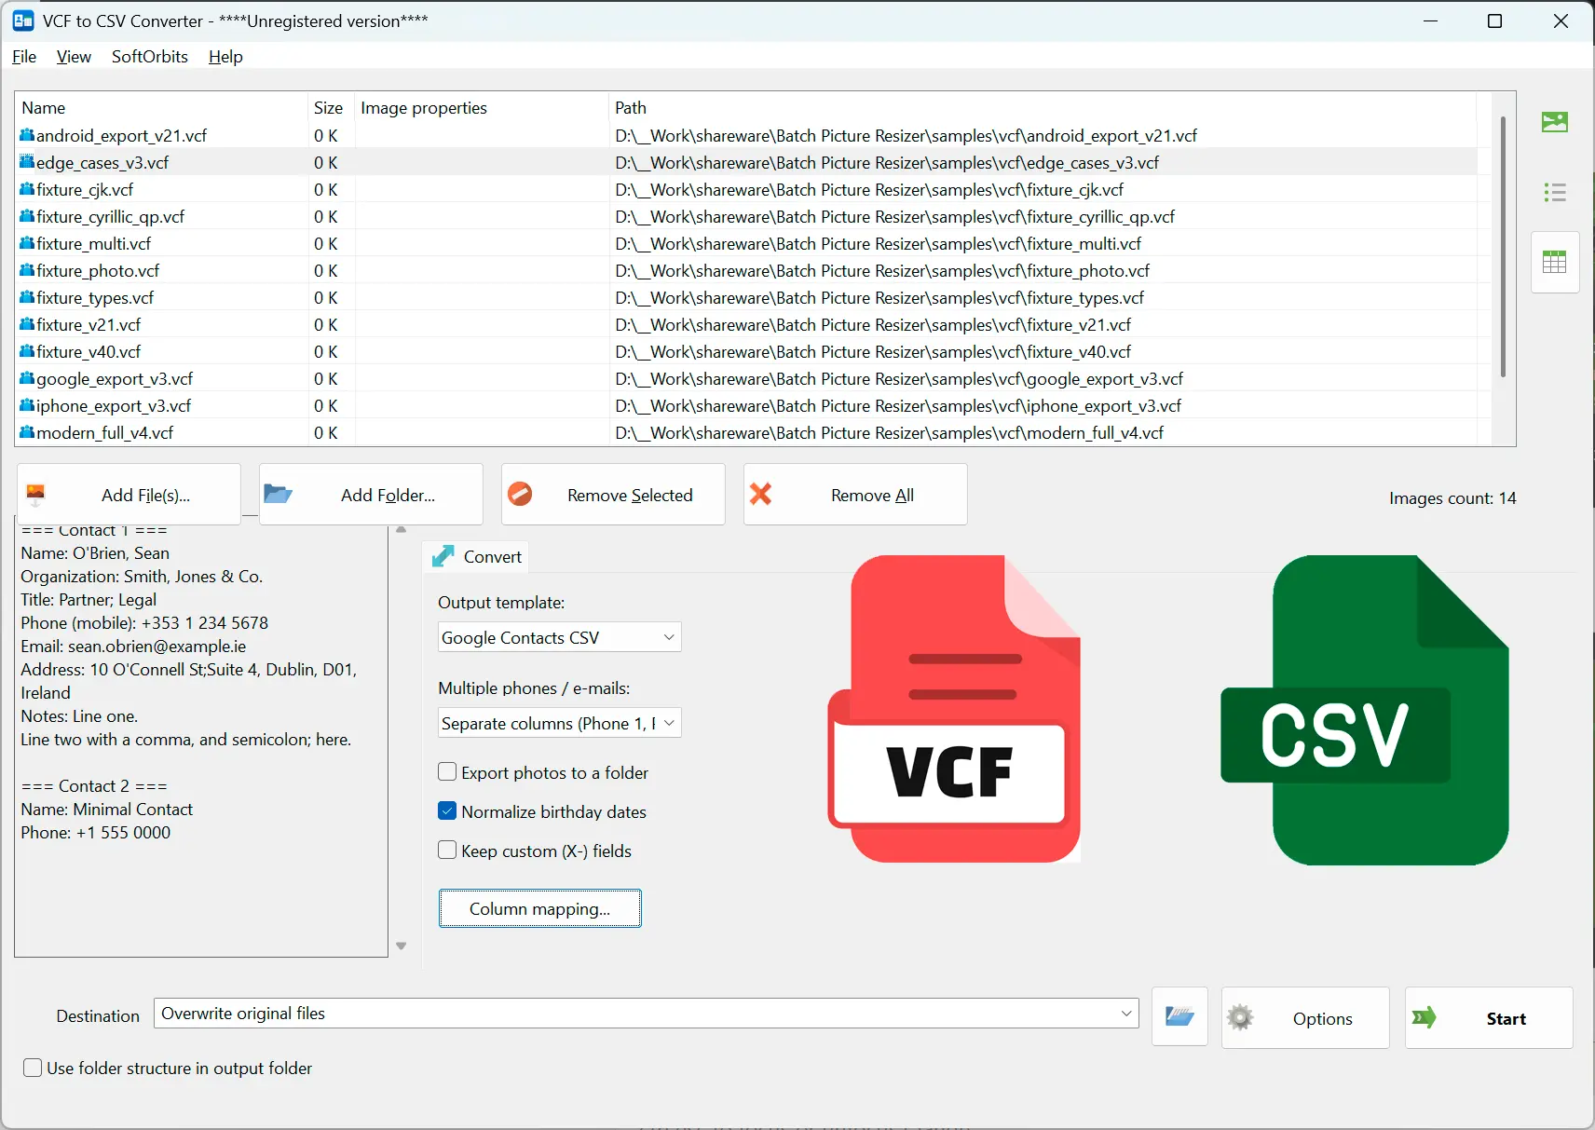Click preview pane scroll up arrow
Viewport: 1595px width, 1130px height.
(x=402, y=529)
